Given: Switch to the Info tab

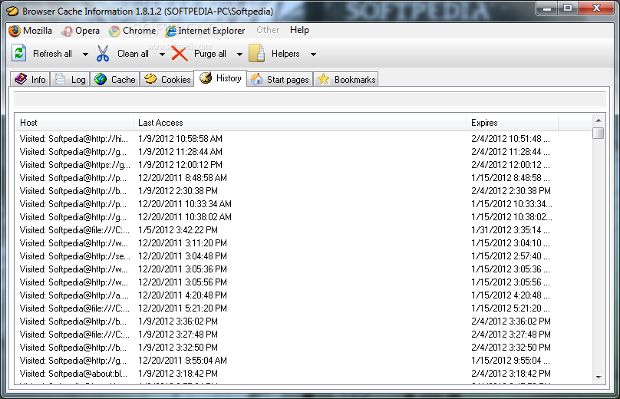Looking at the screenshot, I should tap(30, 79).
